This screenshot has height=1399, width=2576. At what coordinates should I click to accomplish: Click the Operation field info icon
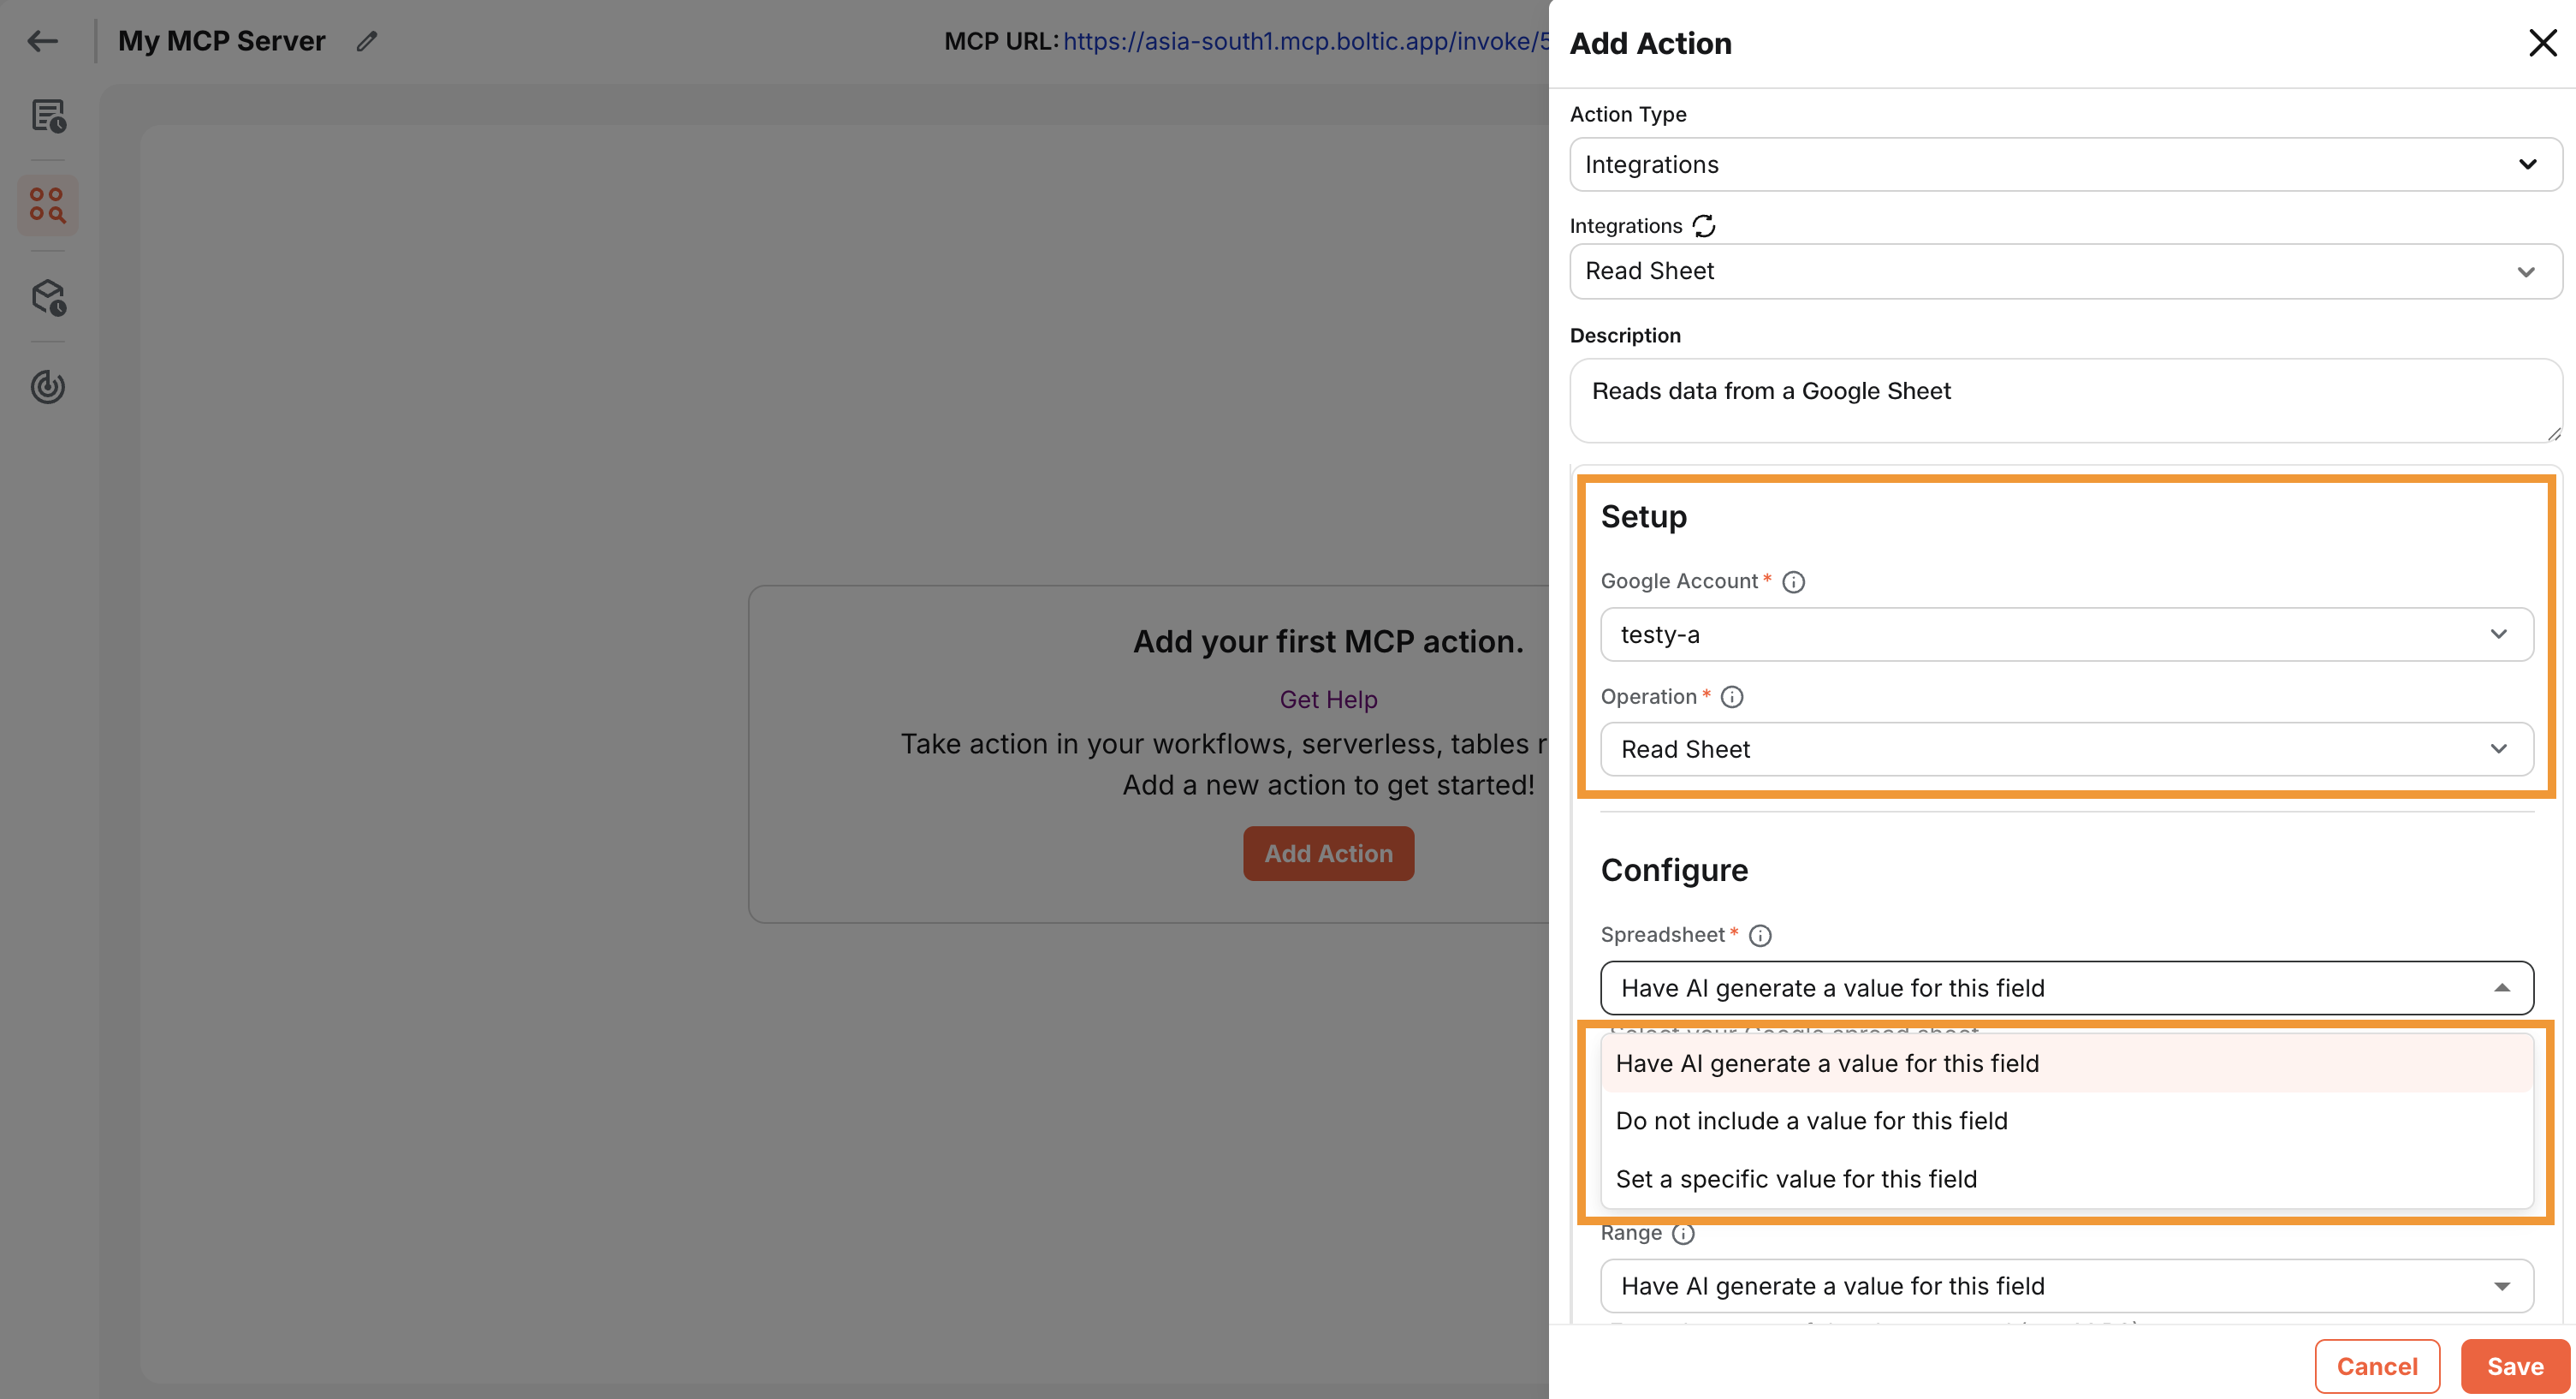click(1732, 696)
